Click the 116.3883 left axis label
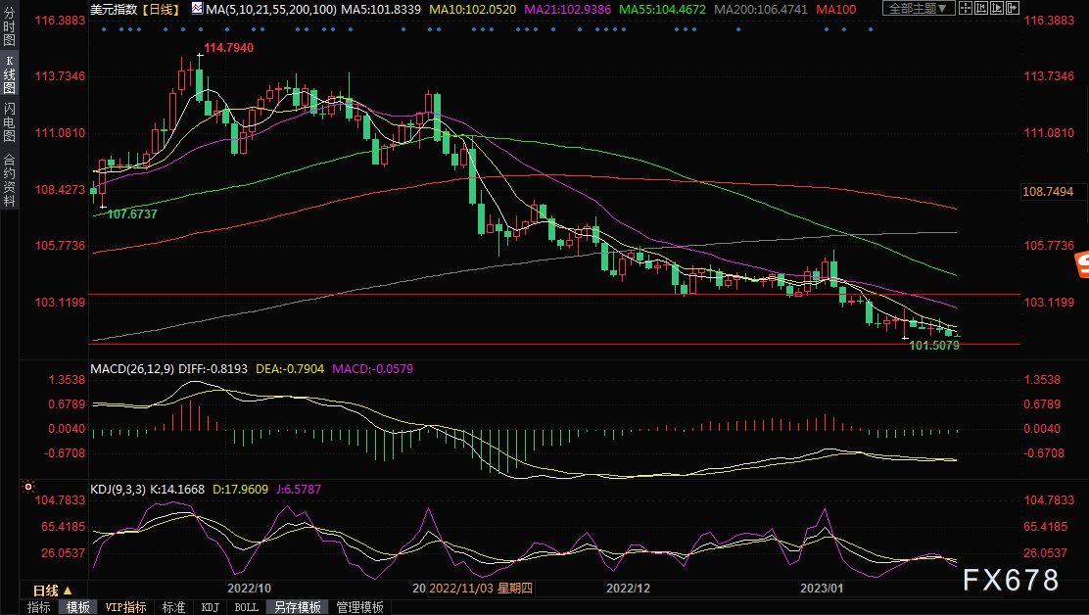Screen dimensions: 1089x615 (61, 21)
